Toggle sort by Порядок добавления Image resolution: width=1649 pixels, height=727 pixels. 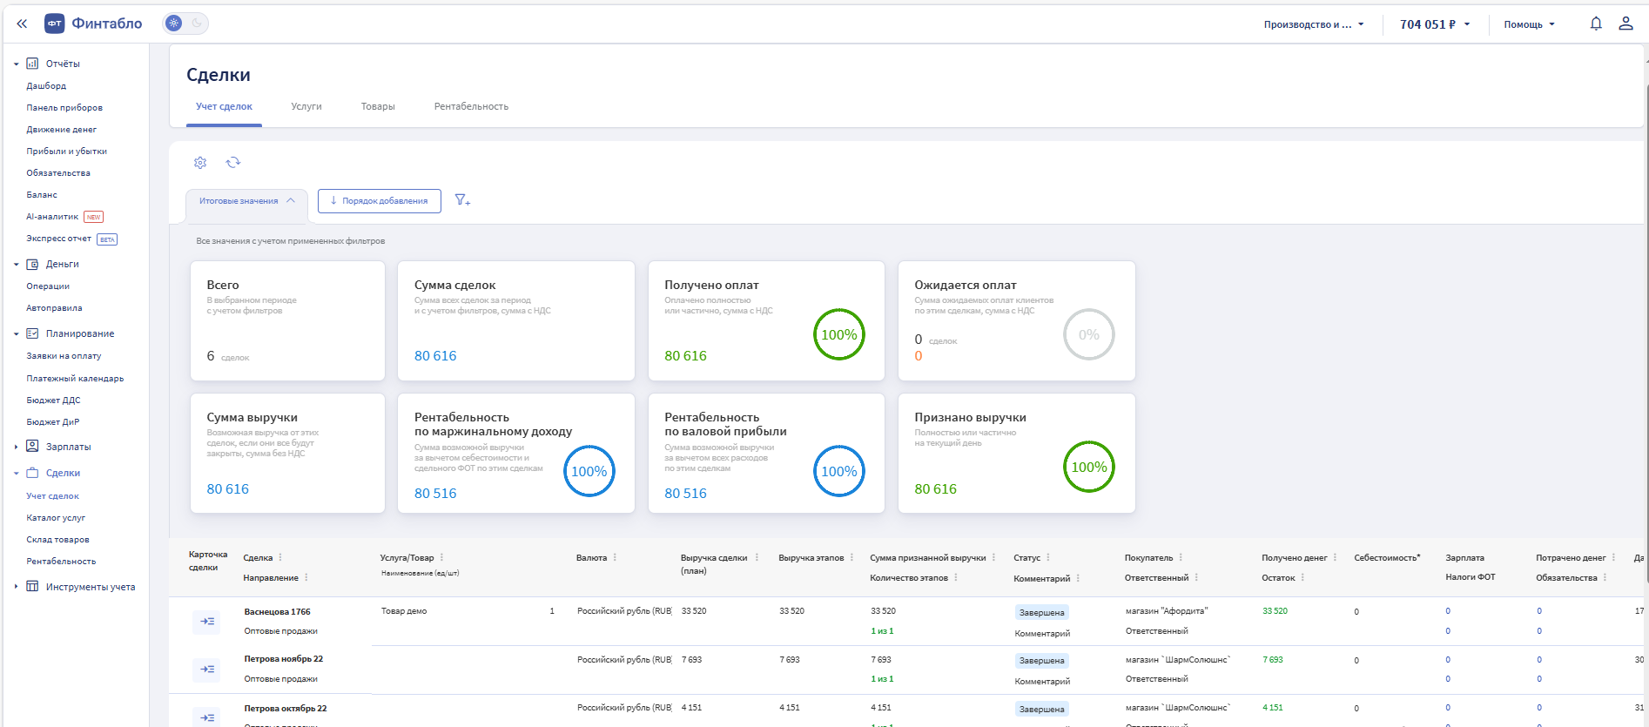[379, 201]
